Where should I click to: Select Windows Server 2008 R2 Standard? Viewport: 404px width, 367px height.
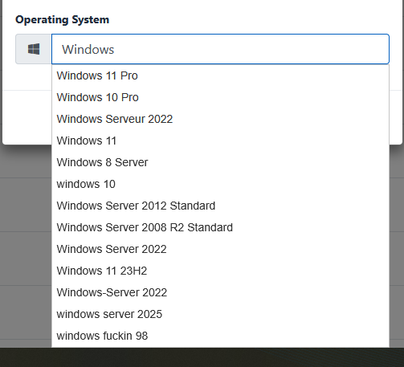[220, 227]
